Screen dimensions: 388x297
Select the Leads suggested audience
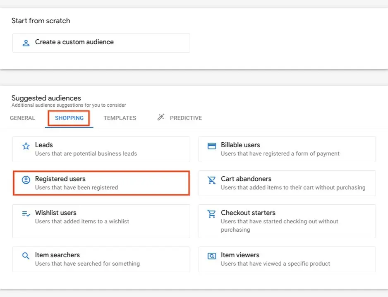(x=101, y=149)
